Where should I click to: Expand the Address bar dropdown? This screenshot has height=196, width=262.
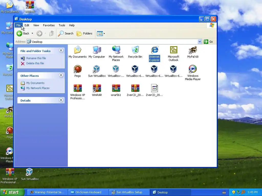click(200, 42)
